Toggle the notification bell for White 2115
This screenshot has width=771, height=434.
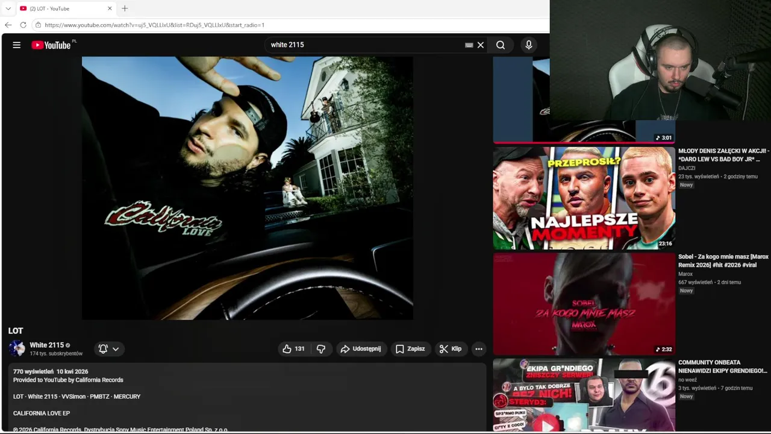[x=103, y=348]
